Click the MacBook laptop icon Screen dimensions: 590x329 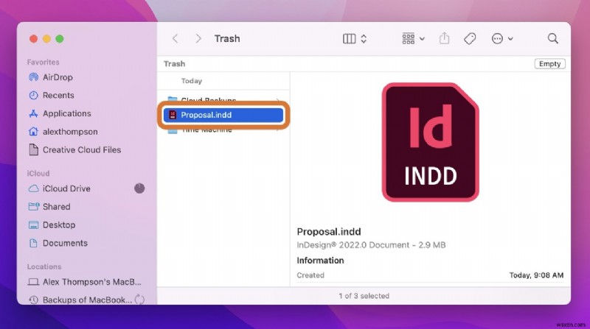click(x=33, y=282)
